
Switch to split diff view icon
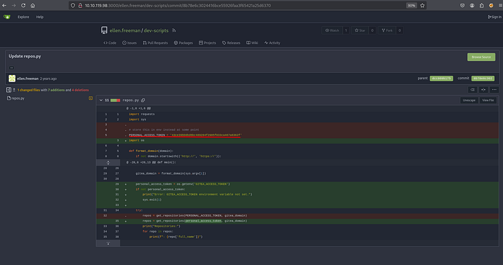pyautogui.click(x=483, y=90)
